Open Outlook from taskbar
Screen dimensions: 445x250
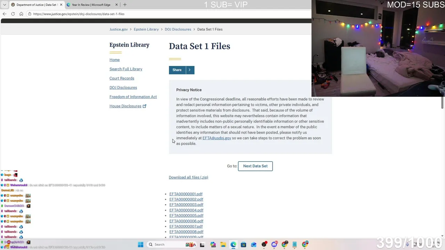pos(254,244)
